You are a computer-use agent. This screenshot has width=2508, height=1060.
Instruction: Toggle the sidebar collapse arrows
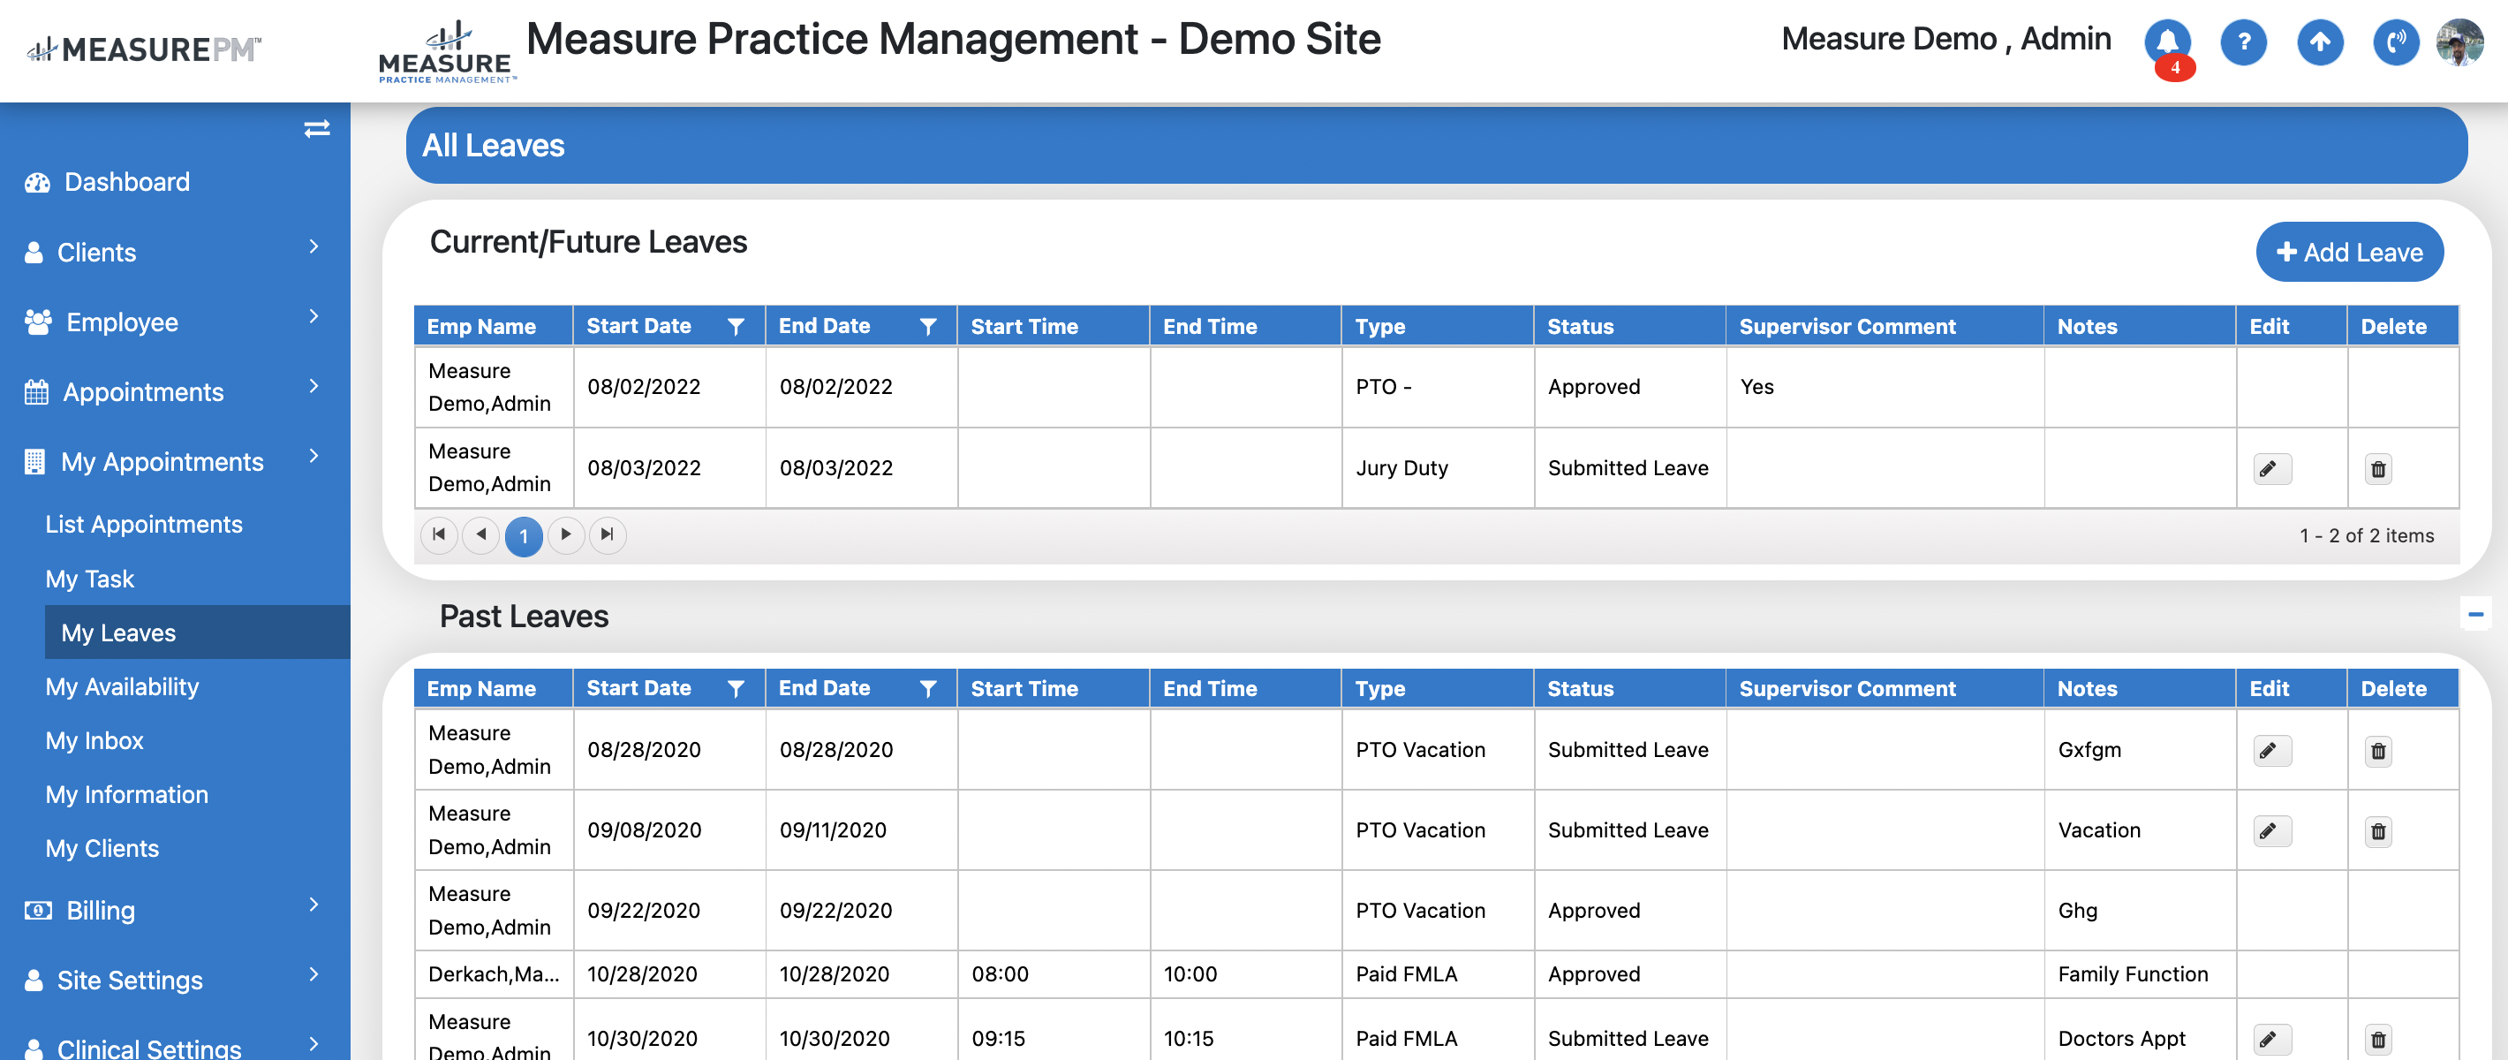pos(316,129)
